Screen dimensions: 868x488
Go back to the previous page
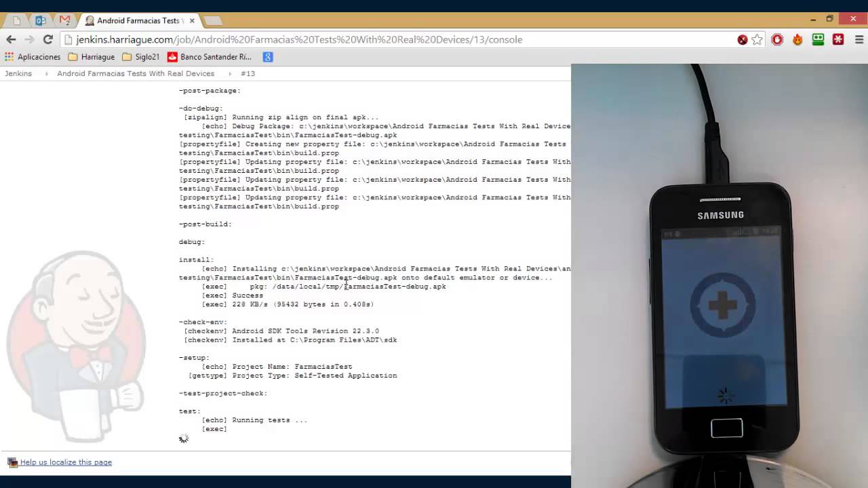(11, 39)
